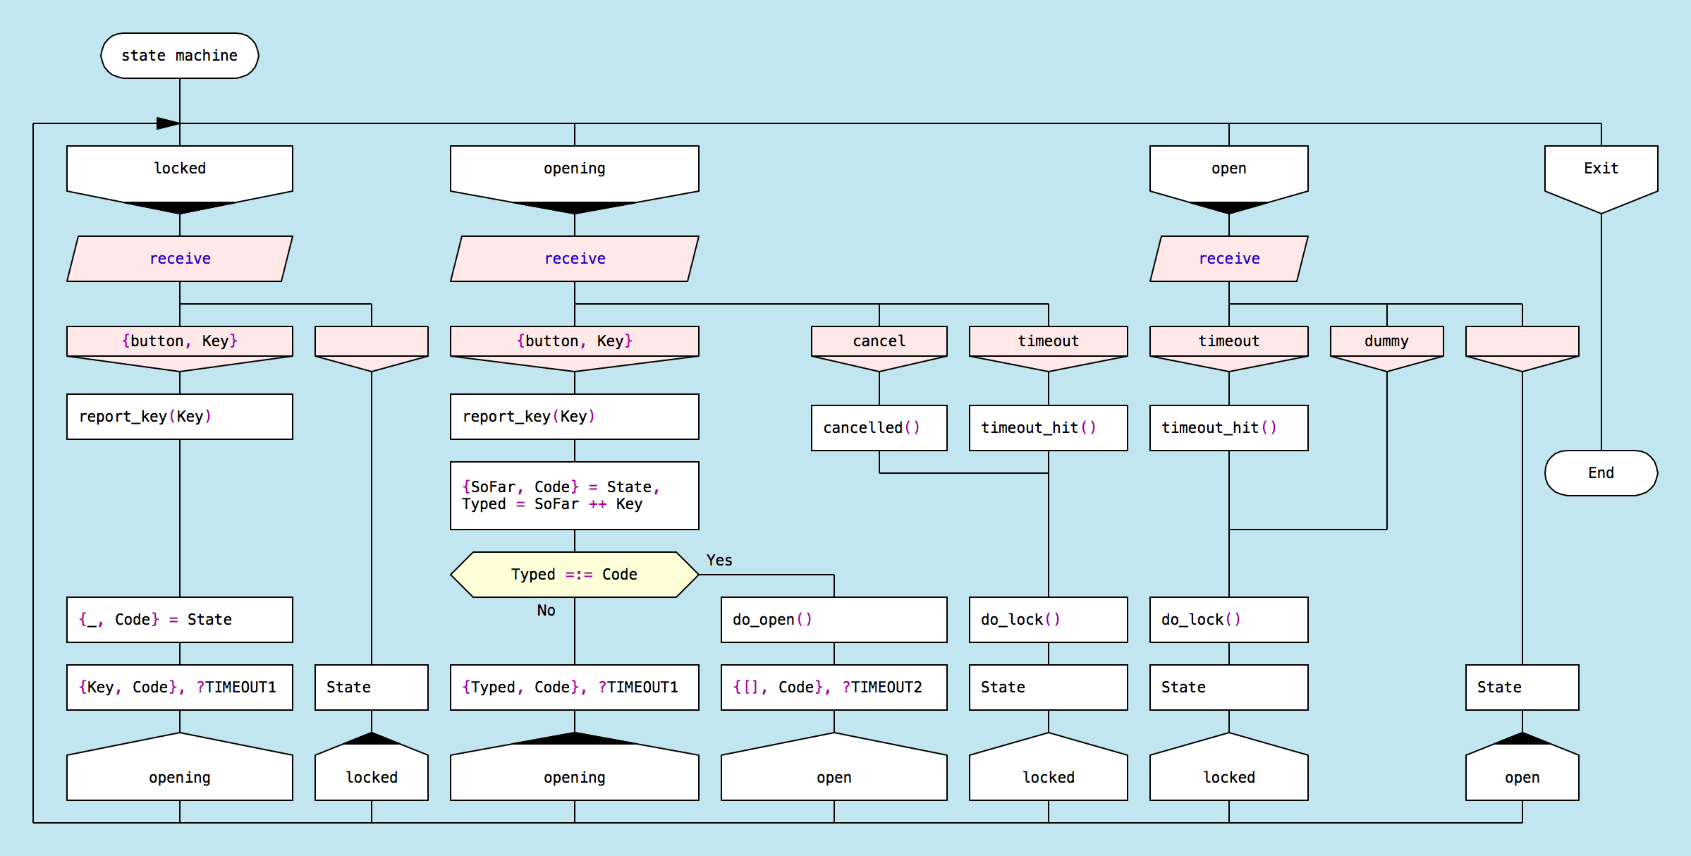Image resolution: width=1691 pixels, height=856 pixels.
Task: Select the '{SoFar, Code} = State' box
Action: [x=574, y=496]
